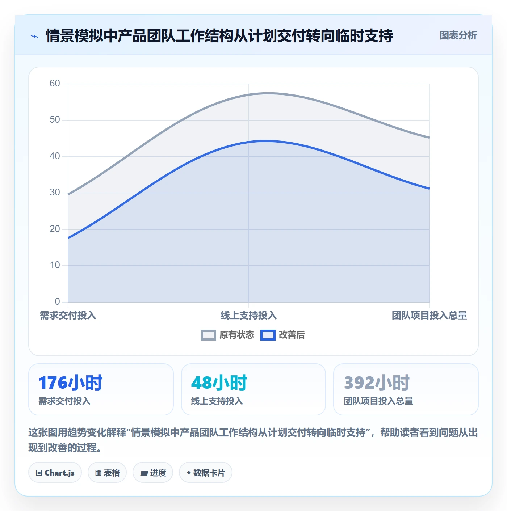Click the square icon in the Chart.js chip
This screenshot has height=511, width=507.
pos(39,473)
